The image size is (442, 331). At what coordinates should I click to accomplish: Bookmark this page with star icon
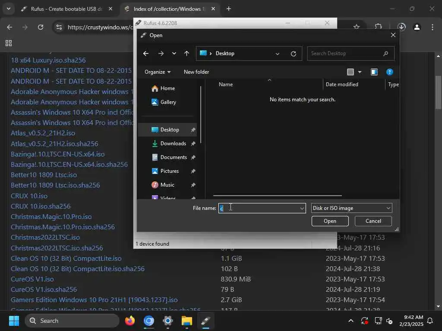pos(357,27)
